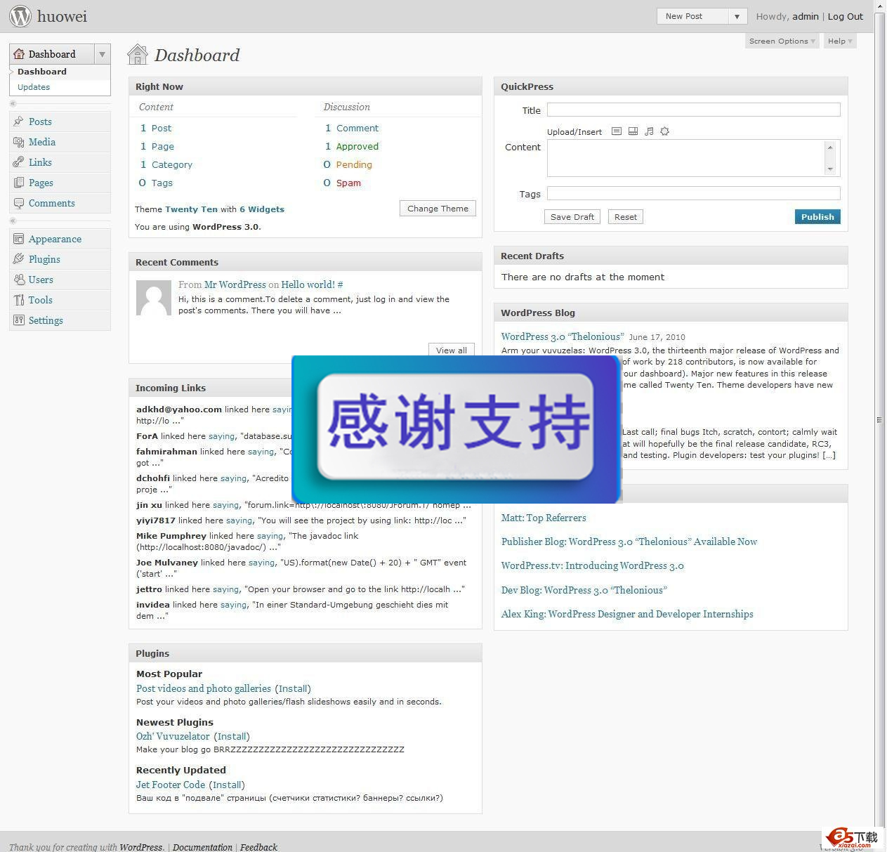Screen dimensions: 887x852
Task: Click the Media icon in sidebar
Action: tap(19, 142)
